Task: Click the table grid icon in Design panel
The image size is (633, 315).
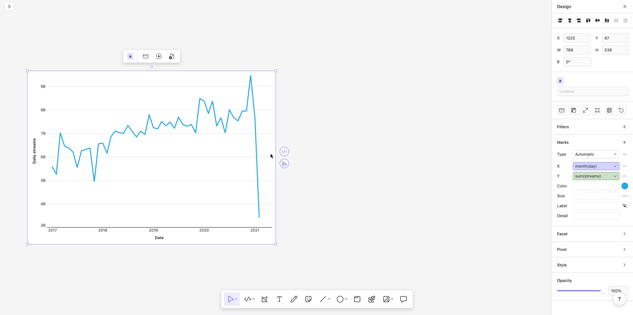Action: click(609, 110)
